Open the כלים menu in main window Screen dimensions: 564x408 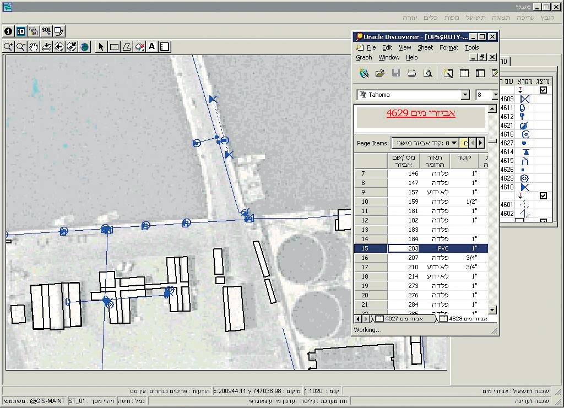coord(431,18)
